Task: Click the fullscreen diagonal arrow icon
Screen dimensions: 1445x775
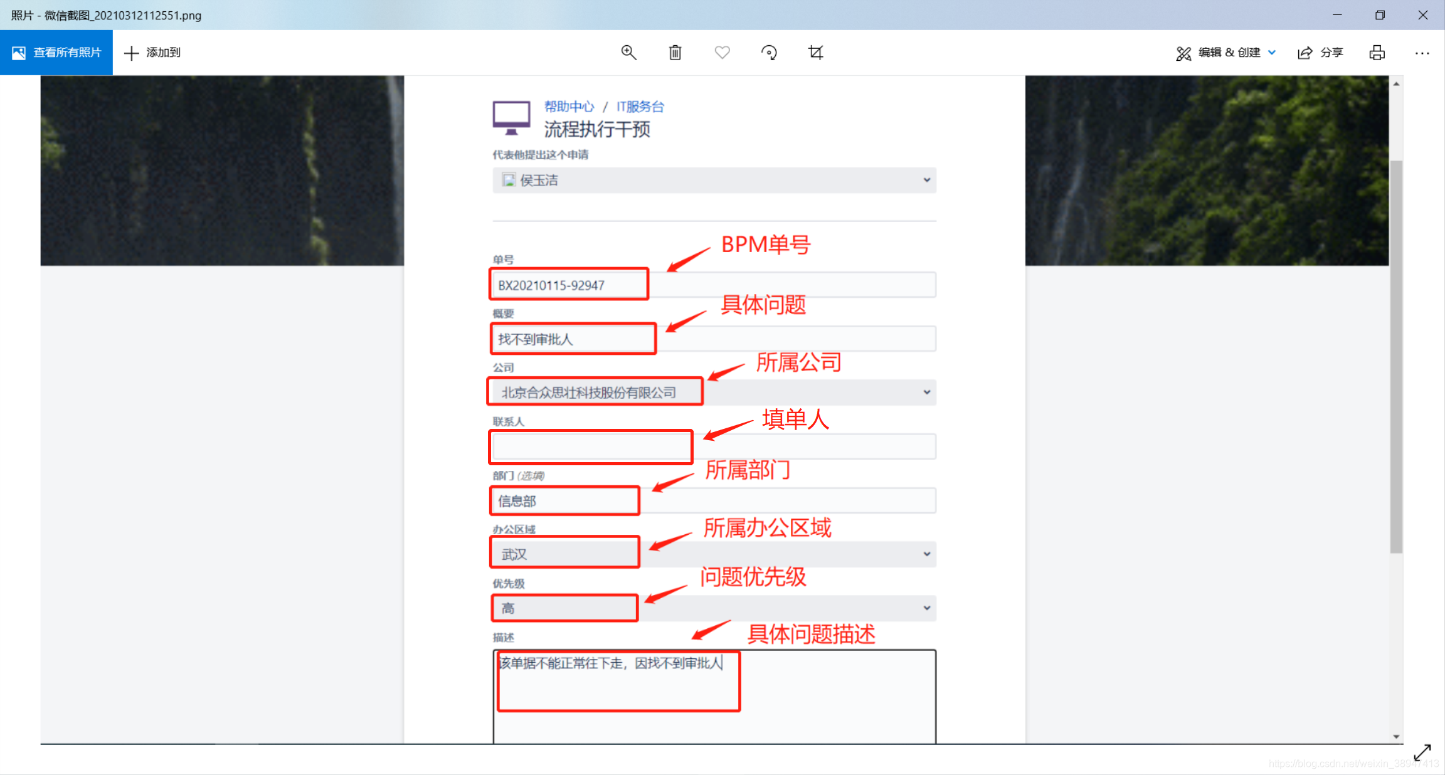Action: click(1422, 752)
